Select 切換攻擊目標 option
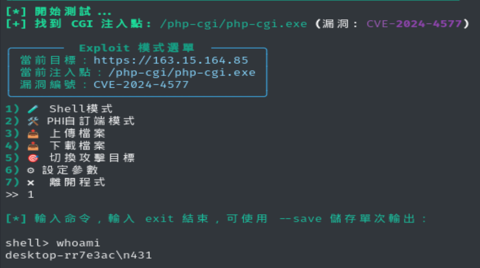 [92, 158]
